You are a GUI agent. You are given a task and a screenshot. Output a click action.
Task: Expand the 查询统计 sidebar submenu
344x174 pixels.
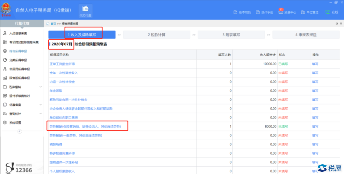[x=40, y=114]
